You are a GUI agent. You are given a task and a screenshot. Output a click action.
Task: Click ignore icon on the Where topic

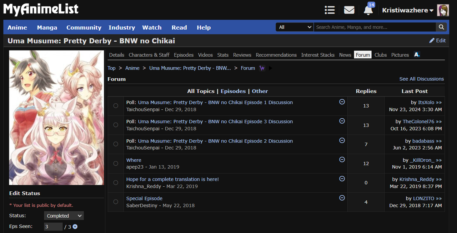coord(342,160)
